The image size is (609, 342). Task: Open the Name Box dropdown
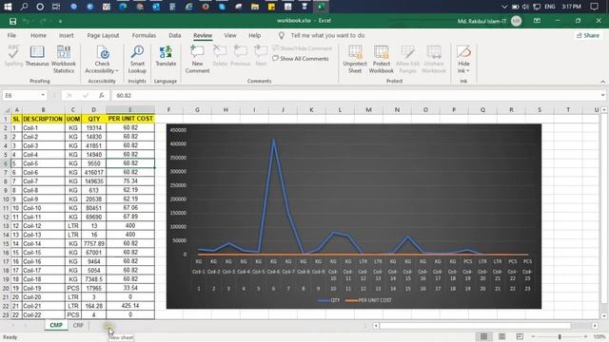tap(42, 95)
